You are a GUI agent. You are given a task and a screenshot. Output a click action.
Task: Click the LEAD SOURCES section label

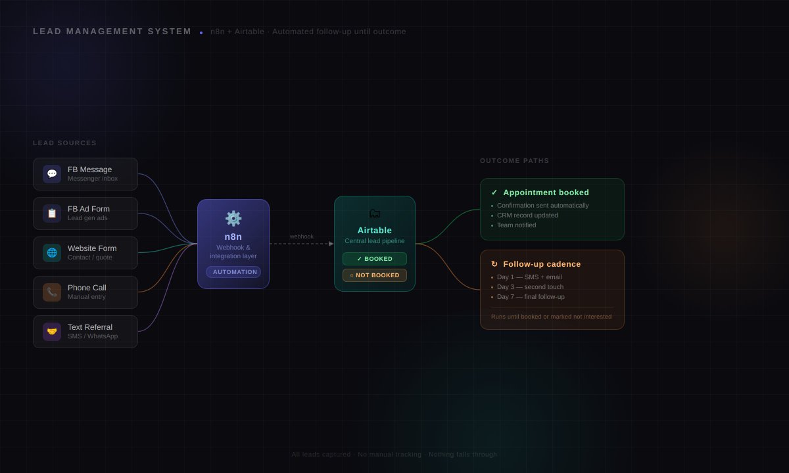[x=65, y=143]
